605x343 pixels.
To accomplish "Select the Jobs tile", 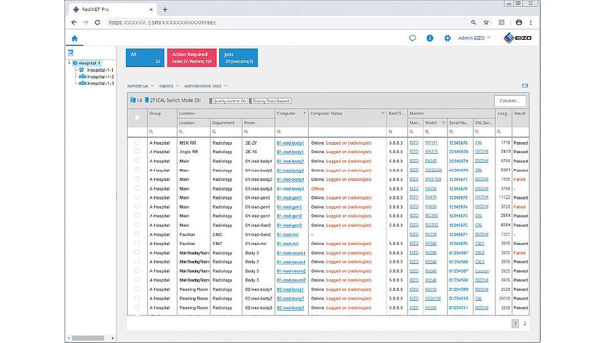I will (x=239, y=58).
